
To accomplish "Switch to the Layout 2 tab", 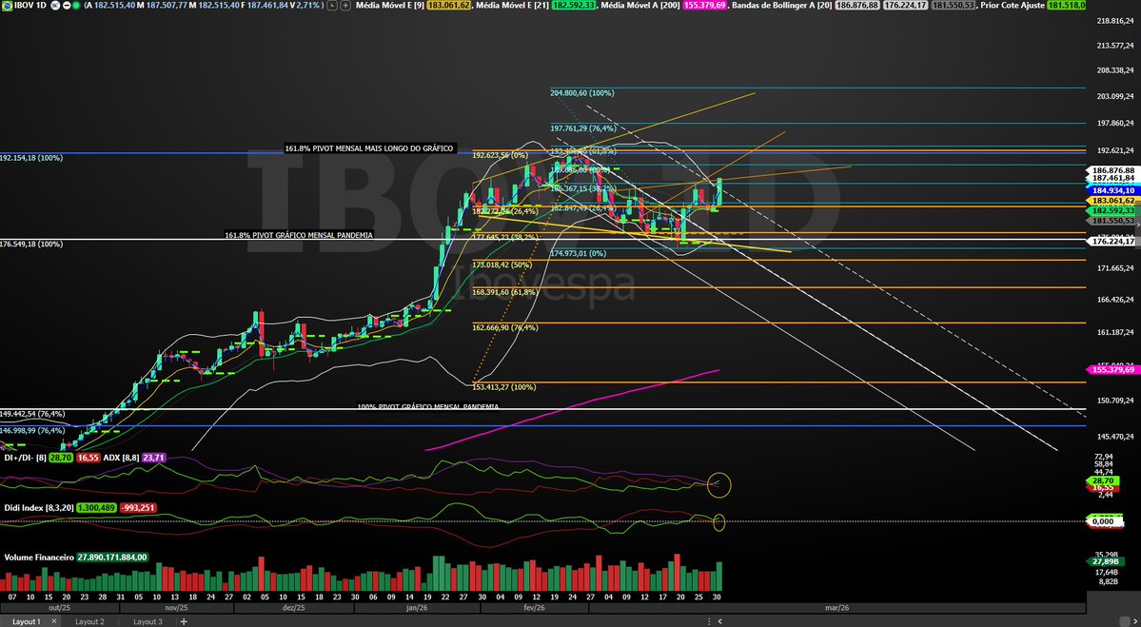I will click(x=89, y=621).
